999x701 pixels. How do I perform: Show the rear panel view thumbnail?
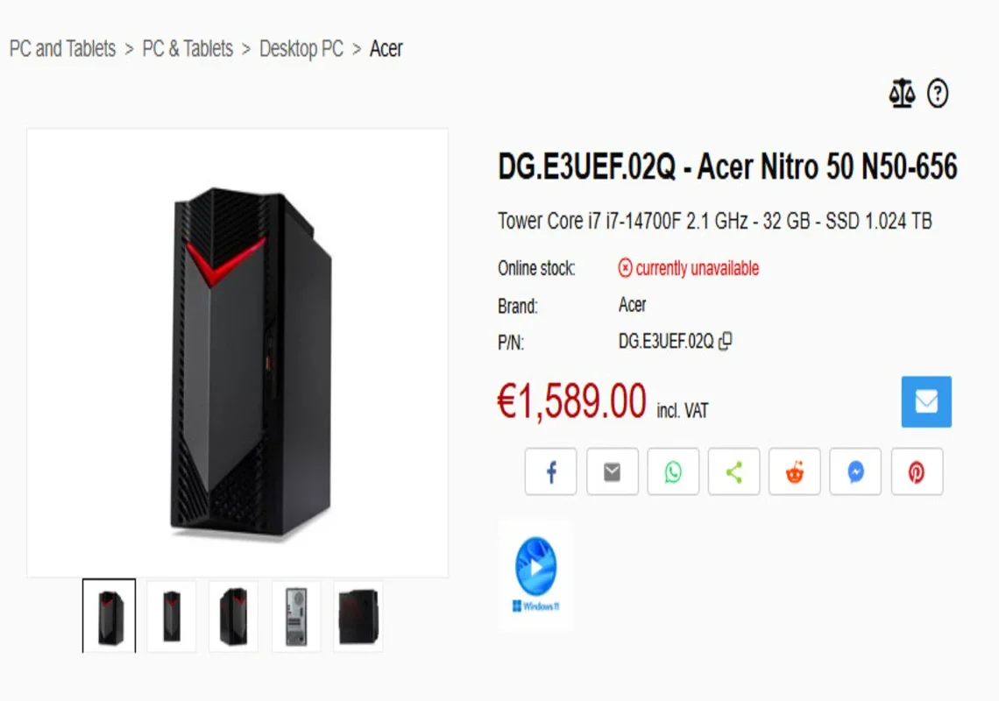(x=296, y=616)
